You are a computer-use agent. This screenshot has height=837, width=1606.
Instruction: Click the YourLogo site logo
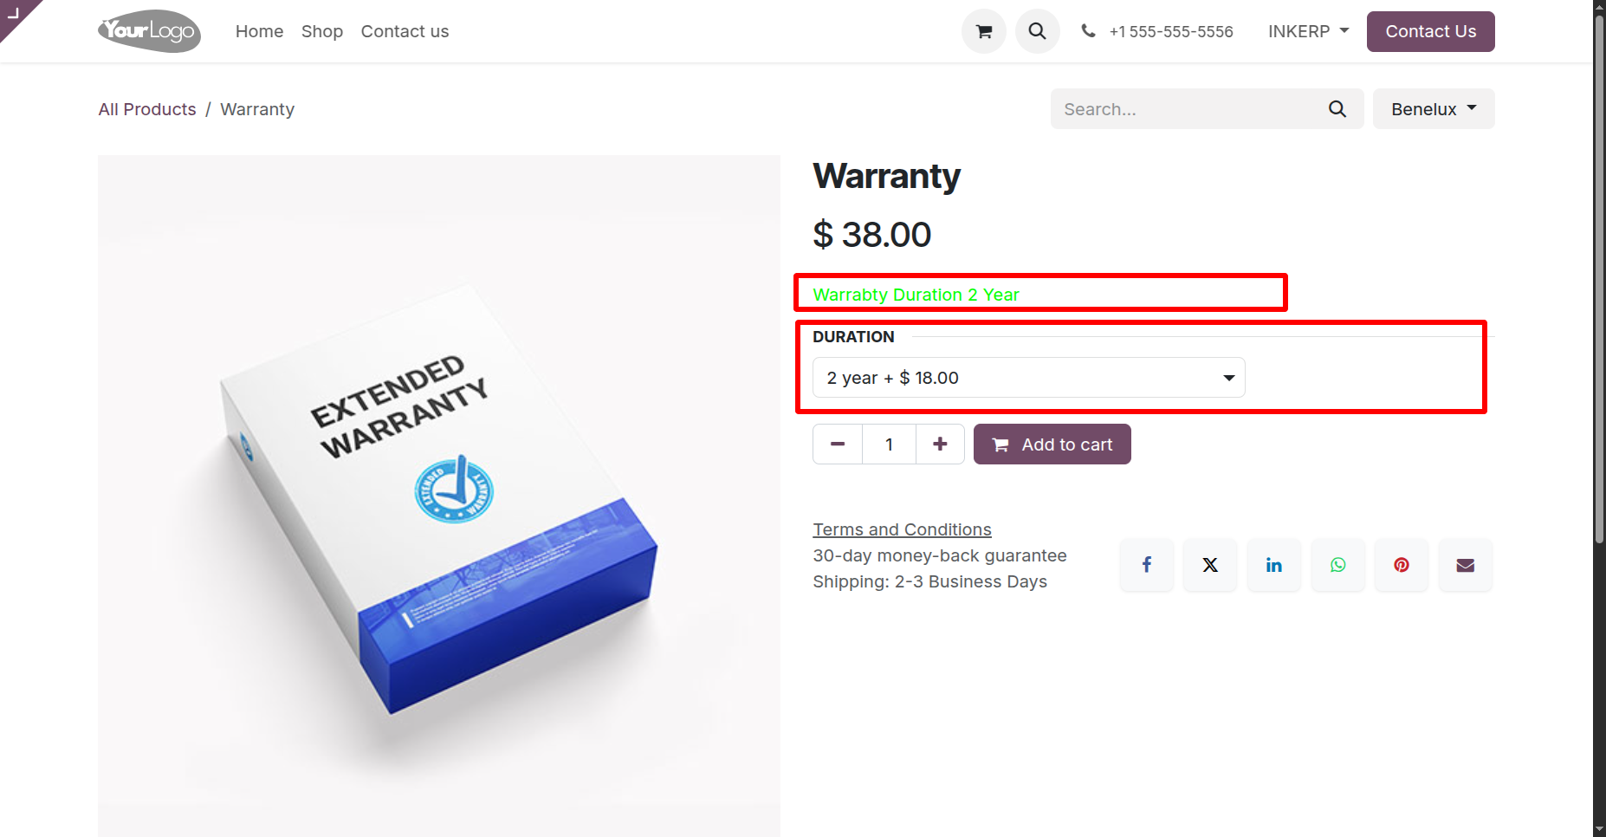coord(149,31)
